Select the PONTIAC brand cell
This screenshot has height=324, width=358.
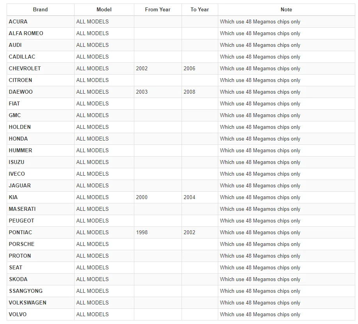21,232
